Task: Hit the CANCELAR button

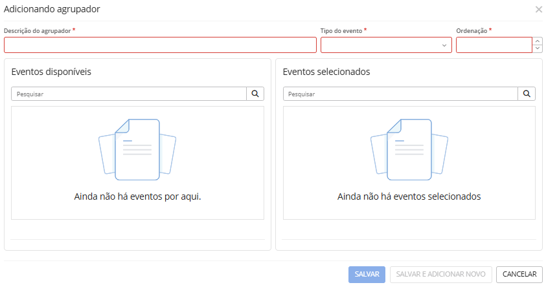Action: (x=519, y=274)
